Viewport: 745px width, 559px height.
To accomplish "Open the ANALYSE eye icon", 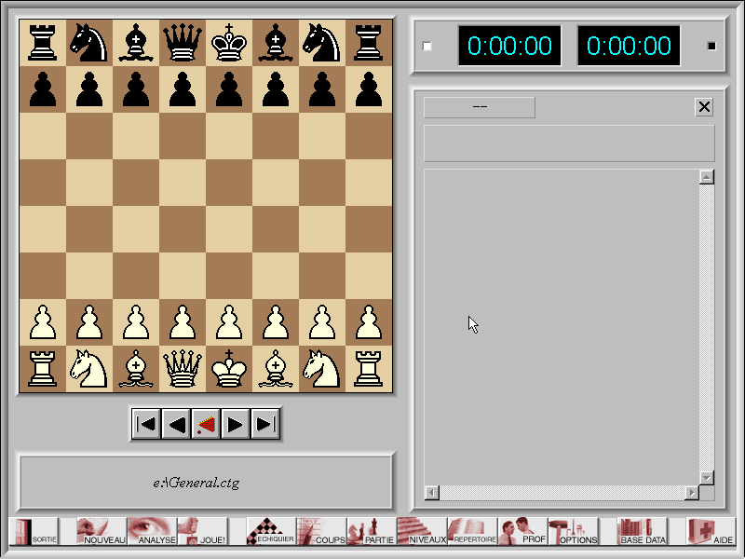I will point(152,531).
